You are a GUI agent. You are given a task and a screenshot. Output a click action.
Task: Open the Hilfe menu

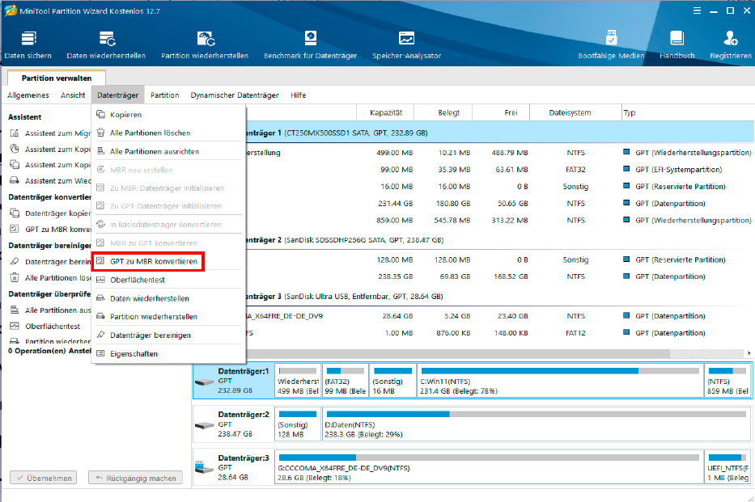click(x=298, y=95)
